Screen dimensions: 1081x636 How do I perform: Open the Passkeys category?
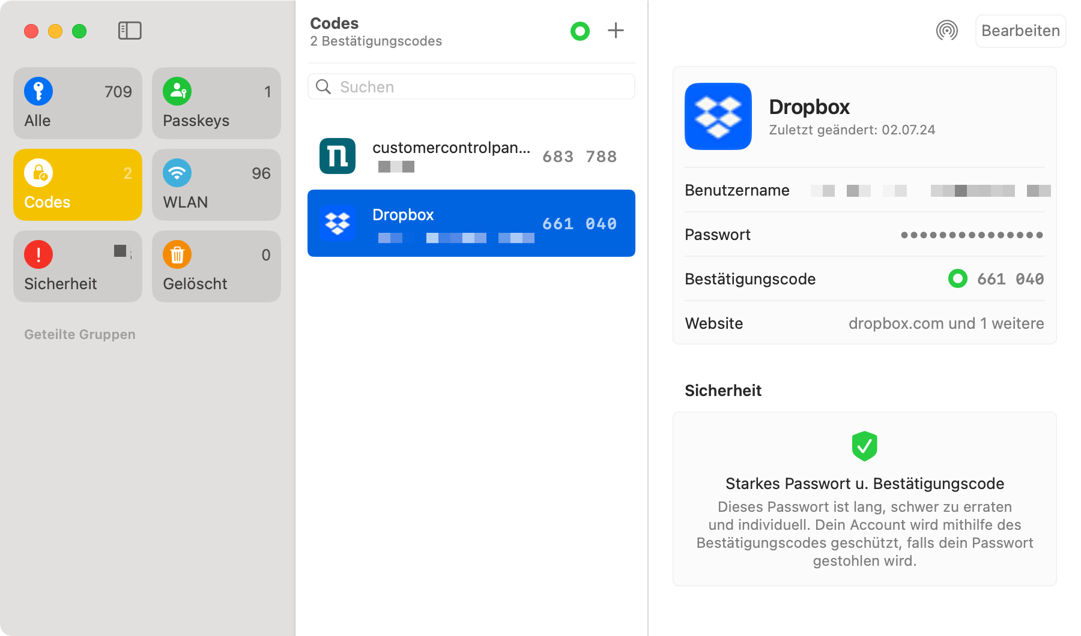216,103
